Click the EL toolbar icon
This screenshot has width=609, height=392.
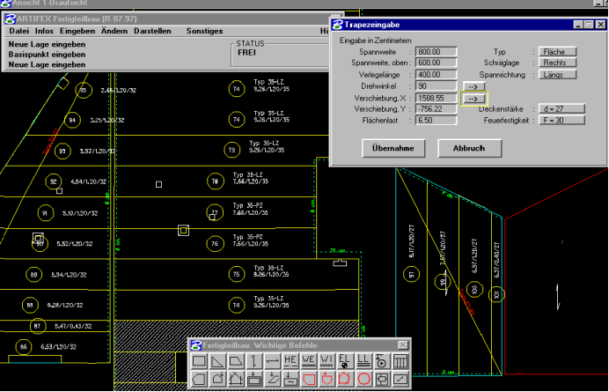click(345, 361)
